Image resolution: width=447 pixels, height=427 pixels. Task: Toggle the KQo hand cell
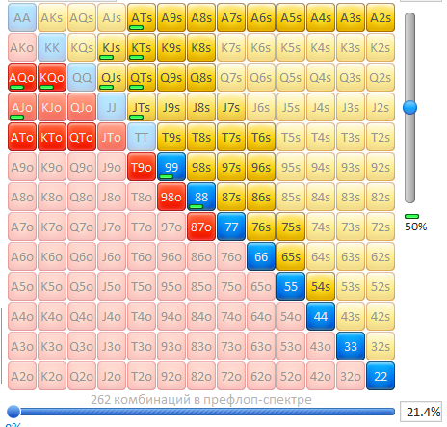coord(52,77)
